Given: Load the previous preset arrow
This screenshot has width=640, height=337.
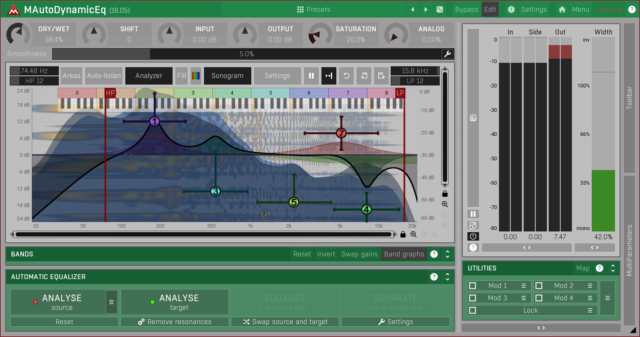Looking at the screenshot, I should pos(412,9).
